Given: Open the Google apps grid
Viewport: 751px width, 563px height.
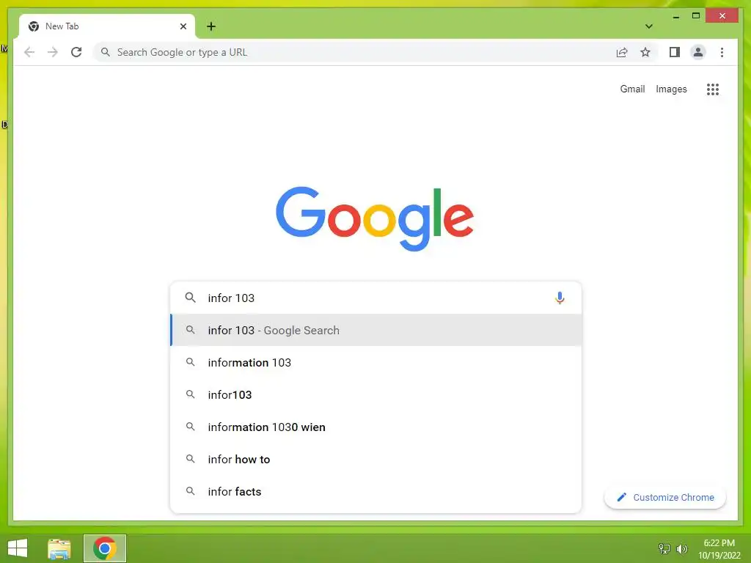Looking at the screenshot, I should pyautogui.click(x=713, y=89).
